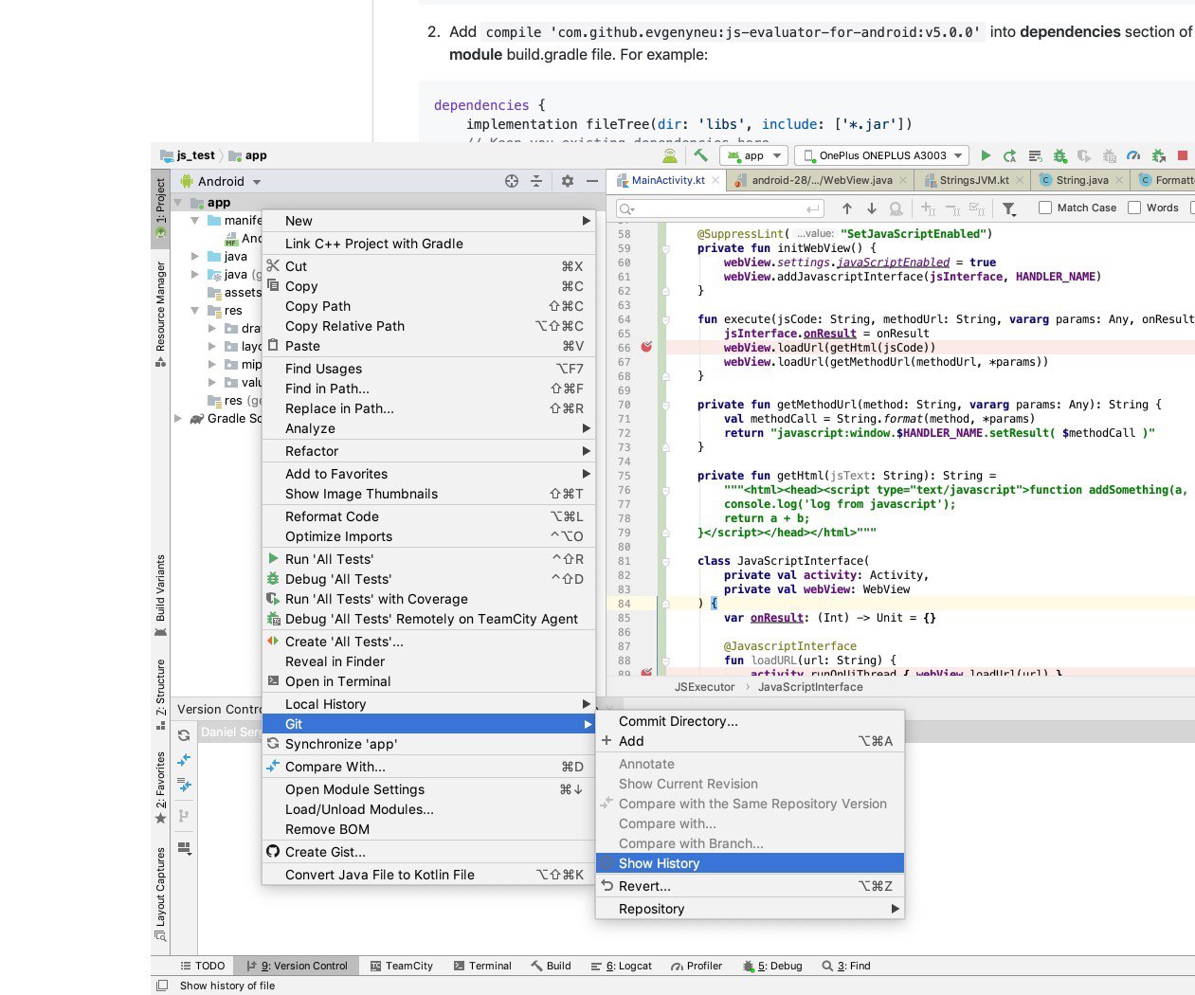
Task: Select Open in Terminal menu item
Action: tap(428, 681)
